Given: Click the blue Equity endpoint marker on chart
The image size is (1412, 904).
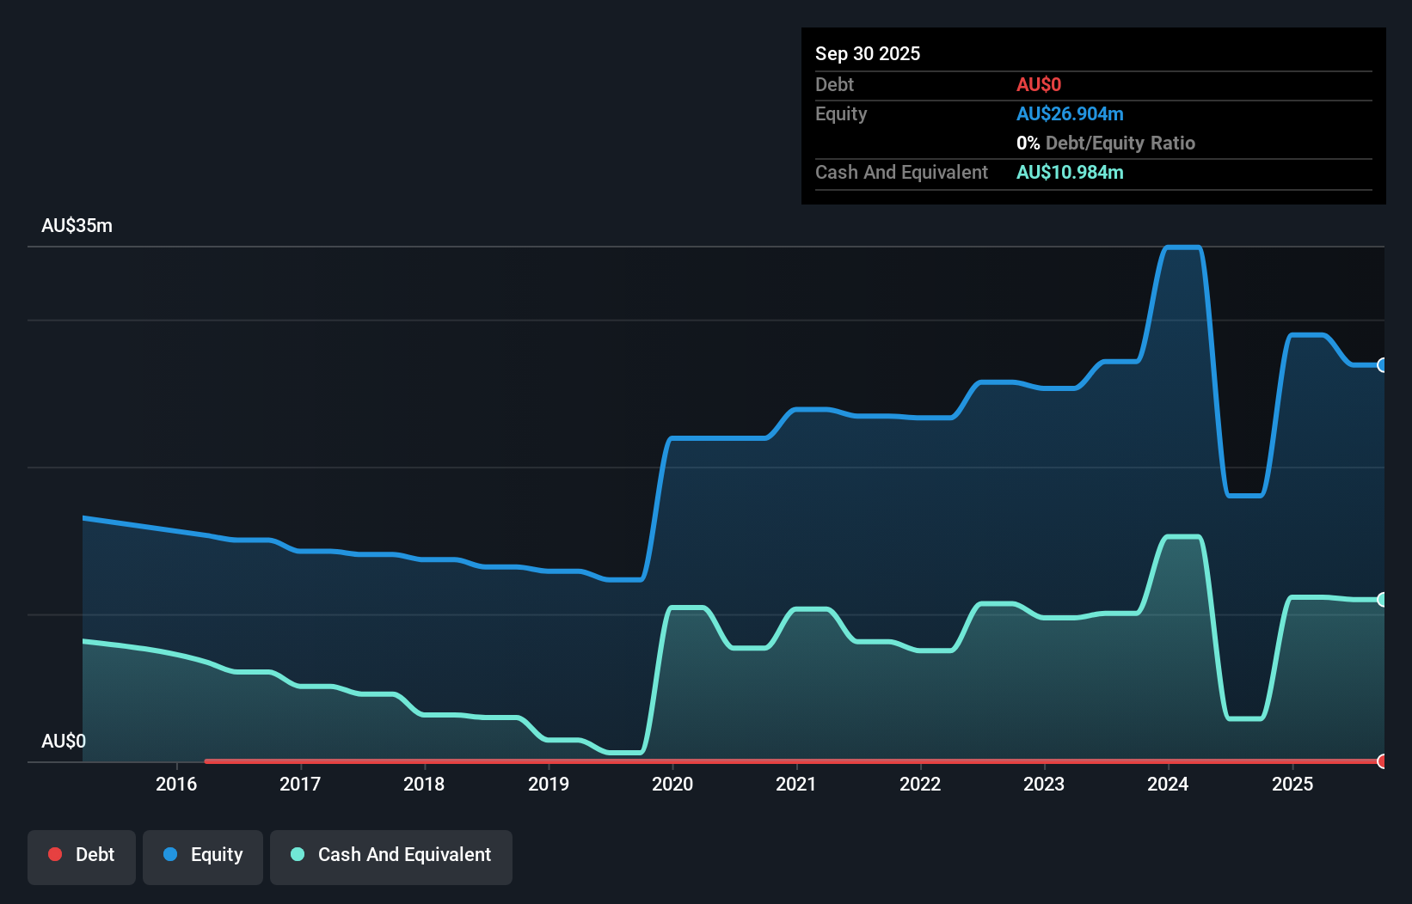Looking at the screenshot, I should click(x=1383, y=365).
